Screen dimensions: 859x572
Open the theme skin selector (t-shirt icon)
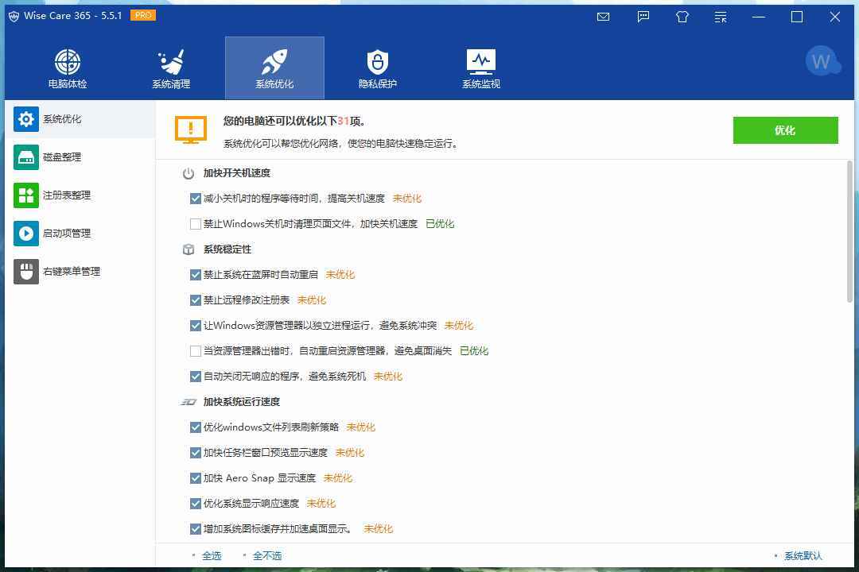coord(682,17)
